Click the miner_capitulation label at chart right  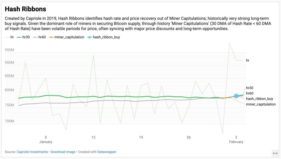pos(261,104)
